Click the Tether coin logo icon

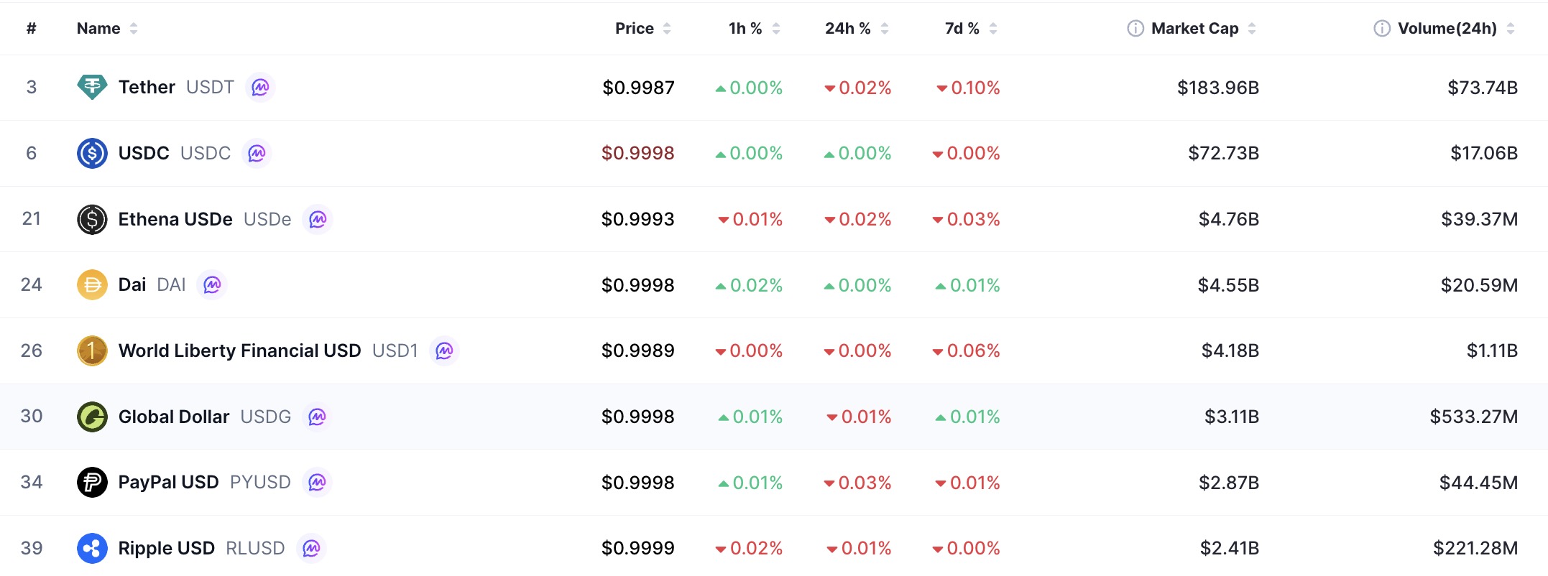[x=92, y=88]
